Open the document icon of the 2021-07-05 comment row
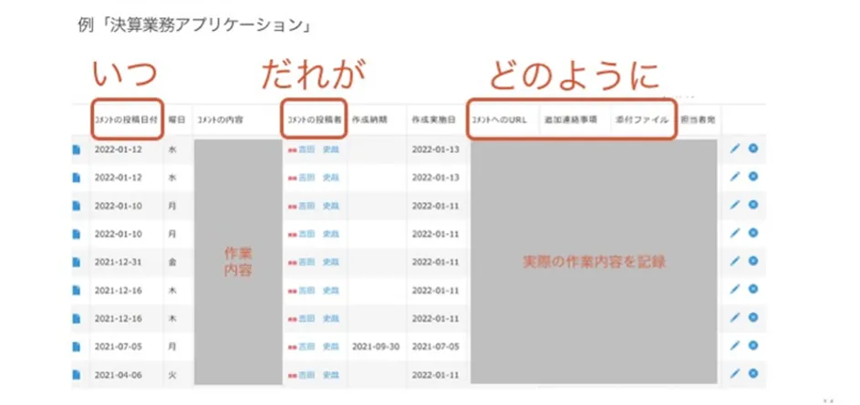 point(77,347)
